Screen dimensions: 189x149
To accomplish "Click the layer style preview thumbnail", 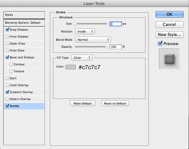I will coord(169,59).
